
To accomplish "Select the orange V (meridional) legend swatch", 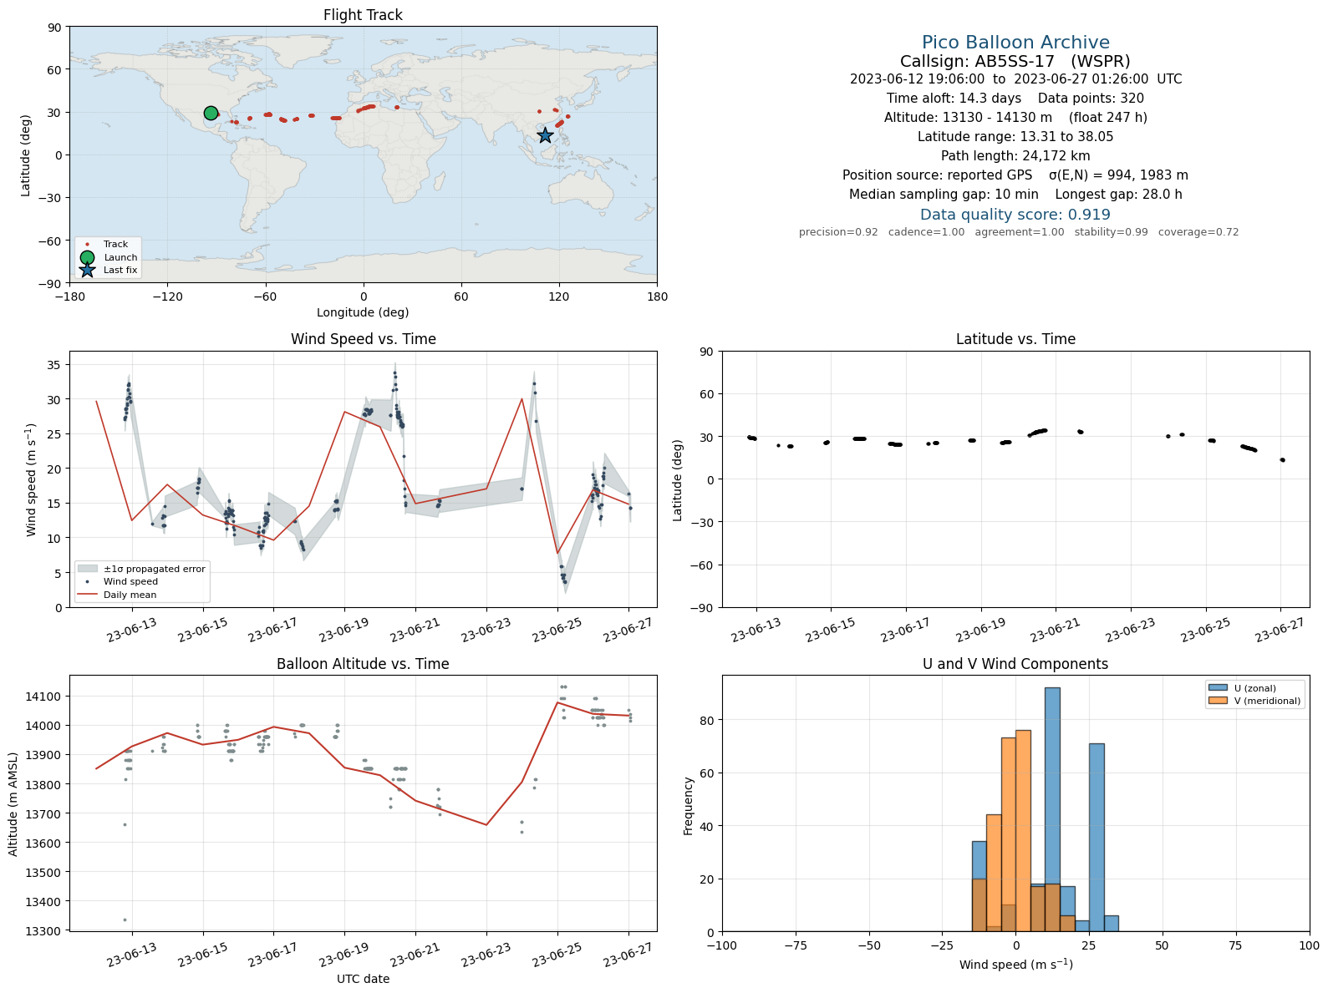I will 1218,701.
